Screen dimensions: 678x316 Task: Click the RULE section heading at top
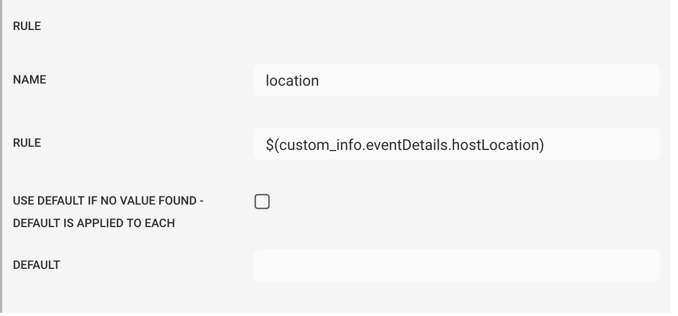[27, 26]
